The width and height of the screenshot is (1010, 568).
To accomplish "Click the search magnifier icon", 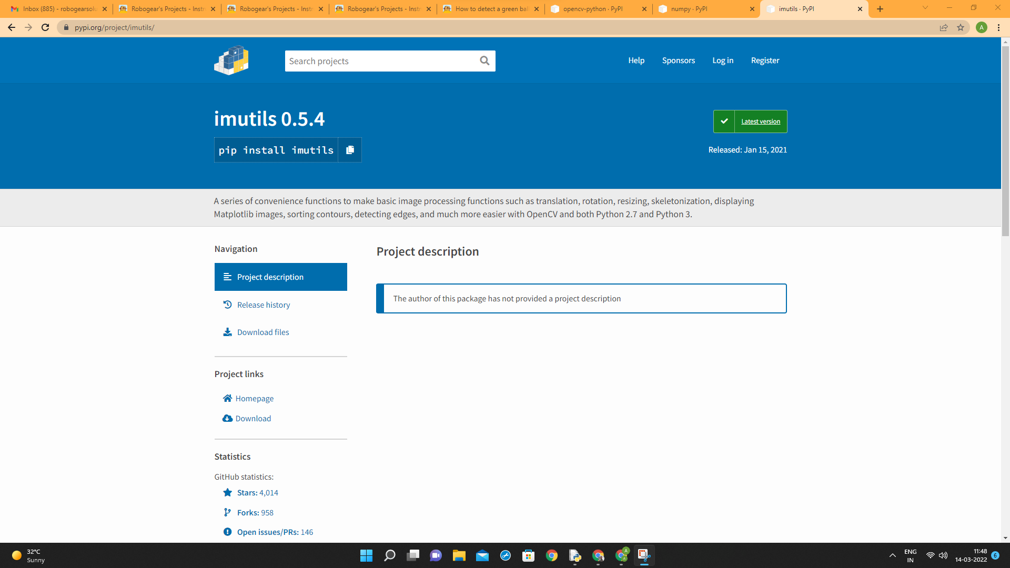I will pos(484,61).
